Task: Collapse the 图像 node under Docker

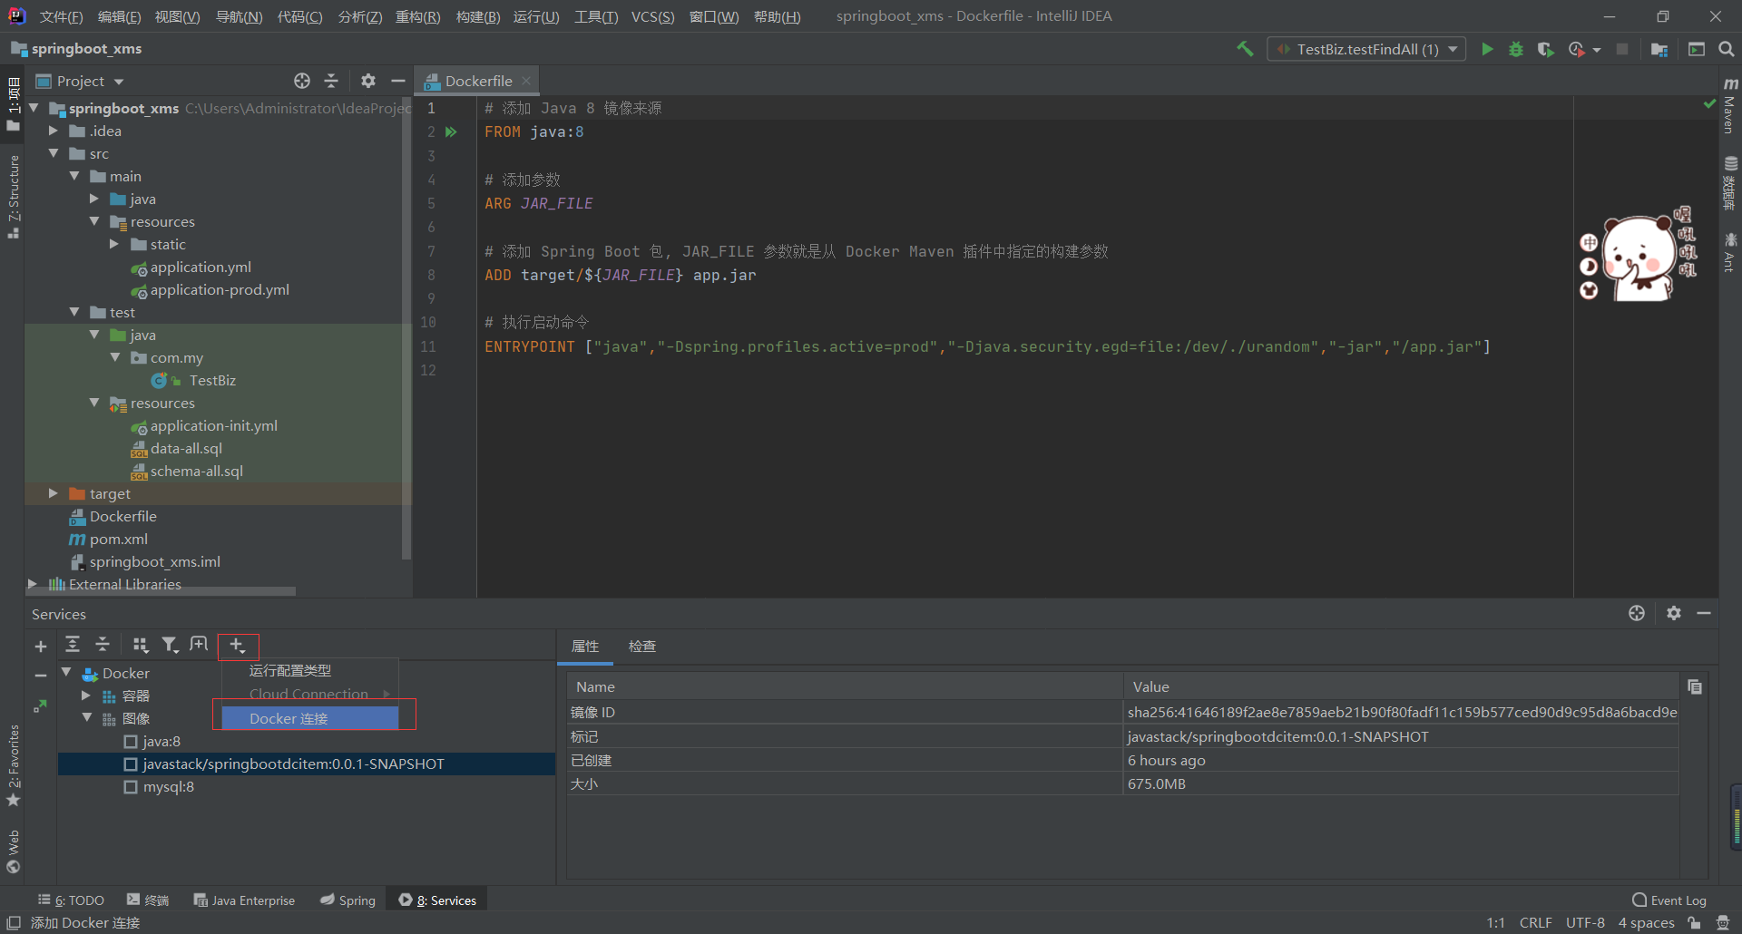Action: 86,717
